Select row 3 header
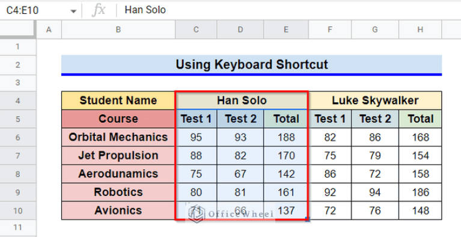The height and width of the screenshot is (237, 461). pyautogui.click(x=18, y=83)
